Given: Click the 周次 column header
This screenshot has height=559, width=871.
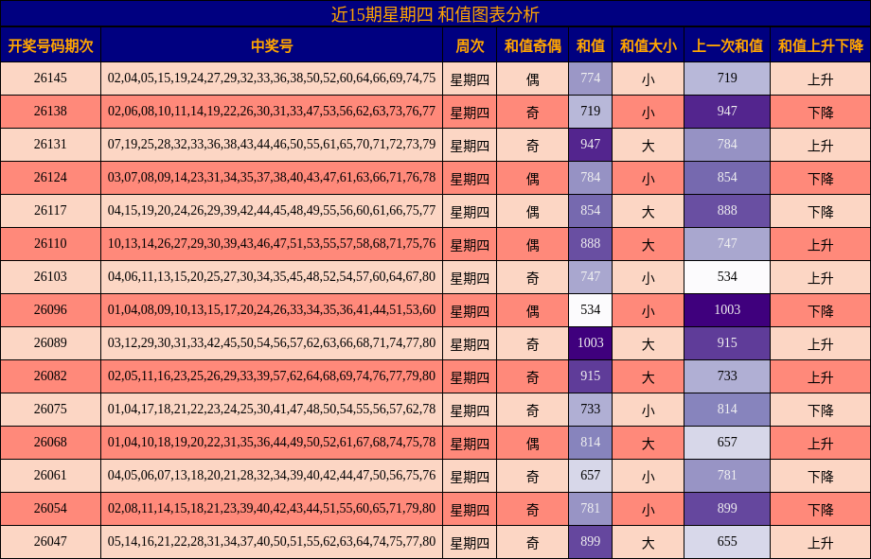Looking at the screenshot, I should (470, 45).
